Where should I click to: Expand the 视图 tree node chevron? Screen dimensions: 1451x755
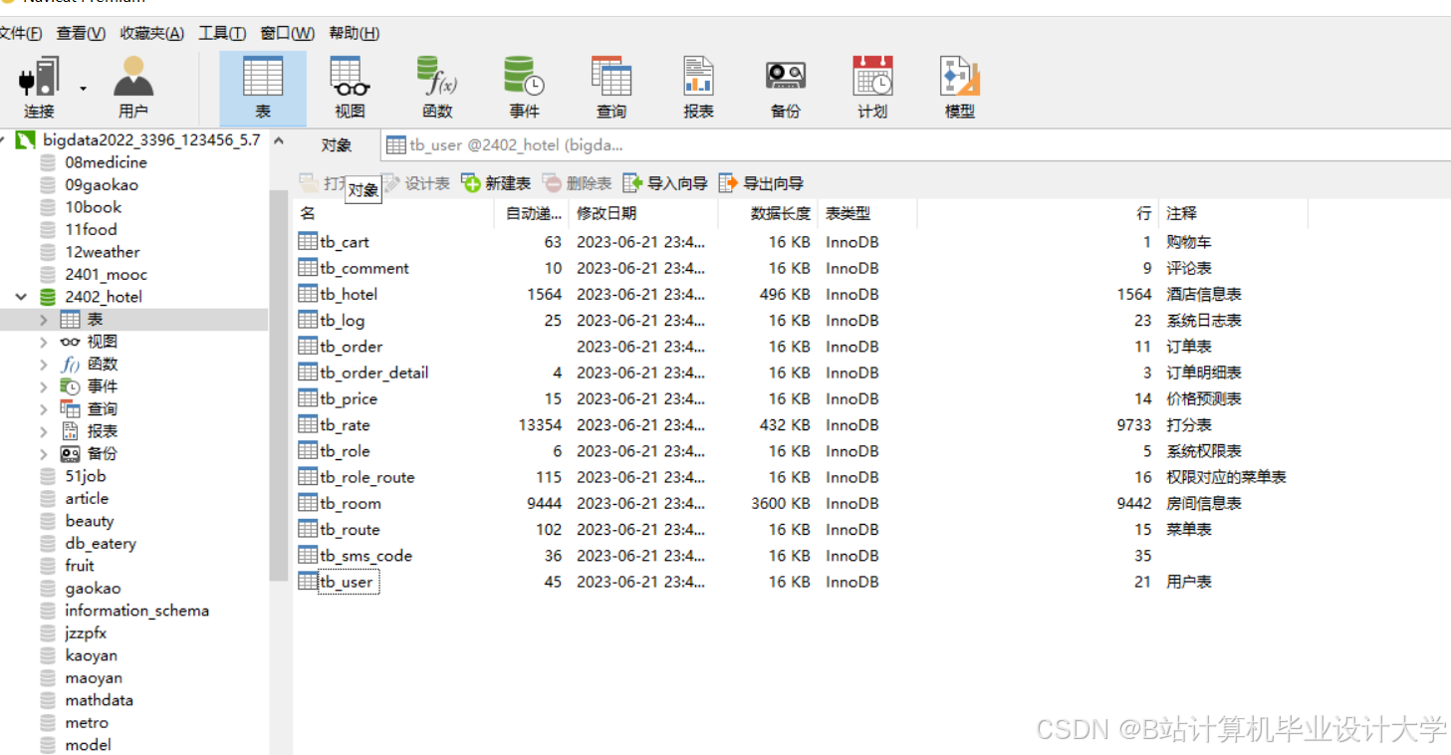[44, 342]
